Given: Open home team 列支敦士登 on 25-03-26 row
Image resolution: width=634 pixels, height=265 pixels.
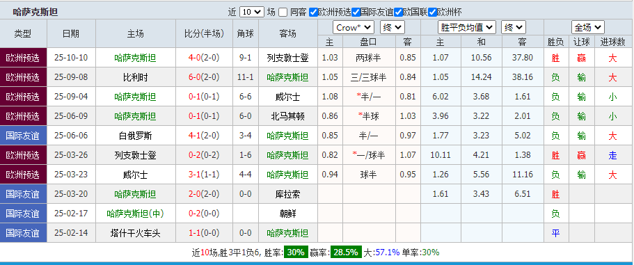Looking at the screenshot, I should 136,154.
